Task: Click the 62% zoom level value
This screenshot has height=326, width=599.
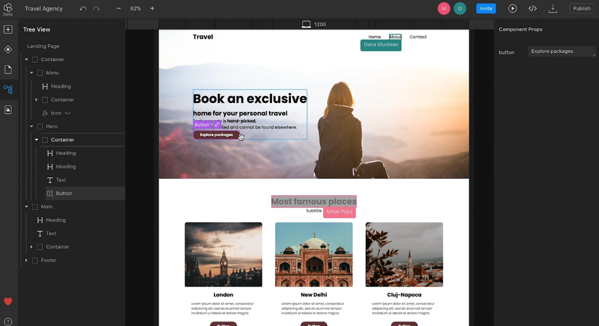Action: coord(135,8)
